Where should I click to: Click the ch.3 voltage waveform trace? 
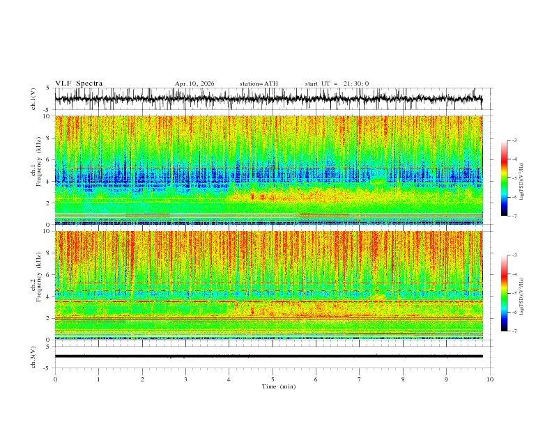point(268,356)
